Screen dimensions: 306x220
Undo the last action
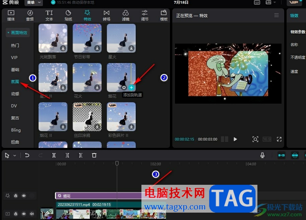tap(27, 155)
